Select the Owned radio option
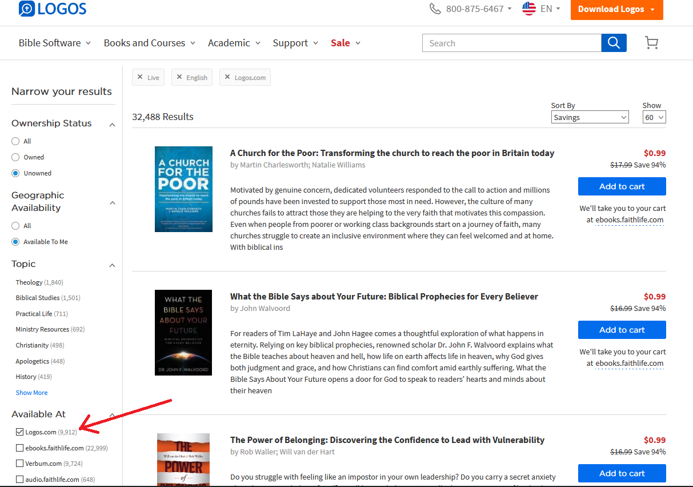693x487 pixels. tap(15, 157)
